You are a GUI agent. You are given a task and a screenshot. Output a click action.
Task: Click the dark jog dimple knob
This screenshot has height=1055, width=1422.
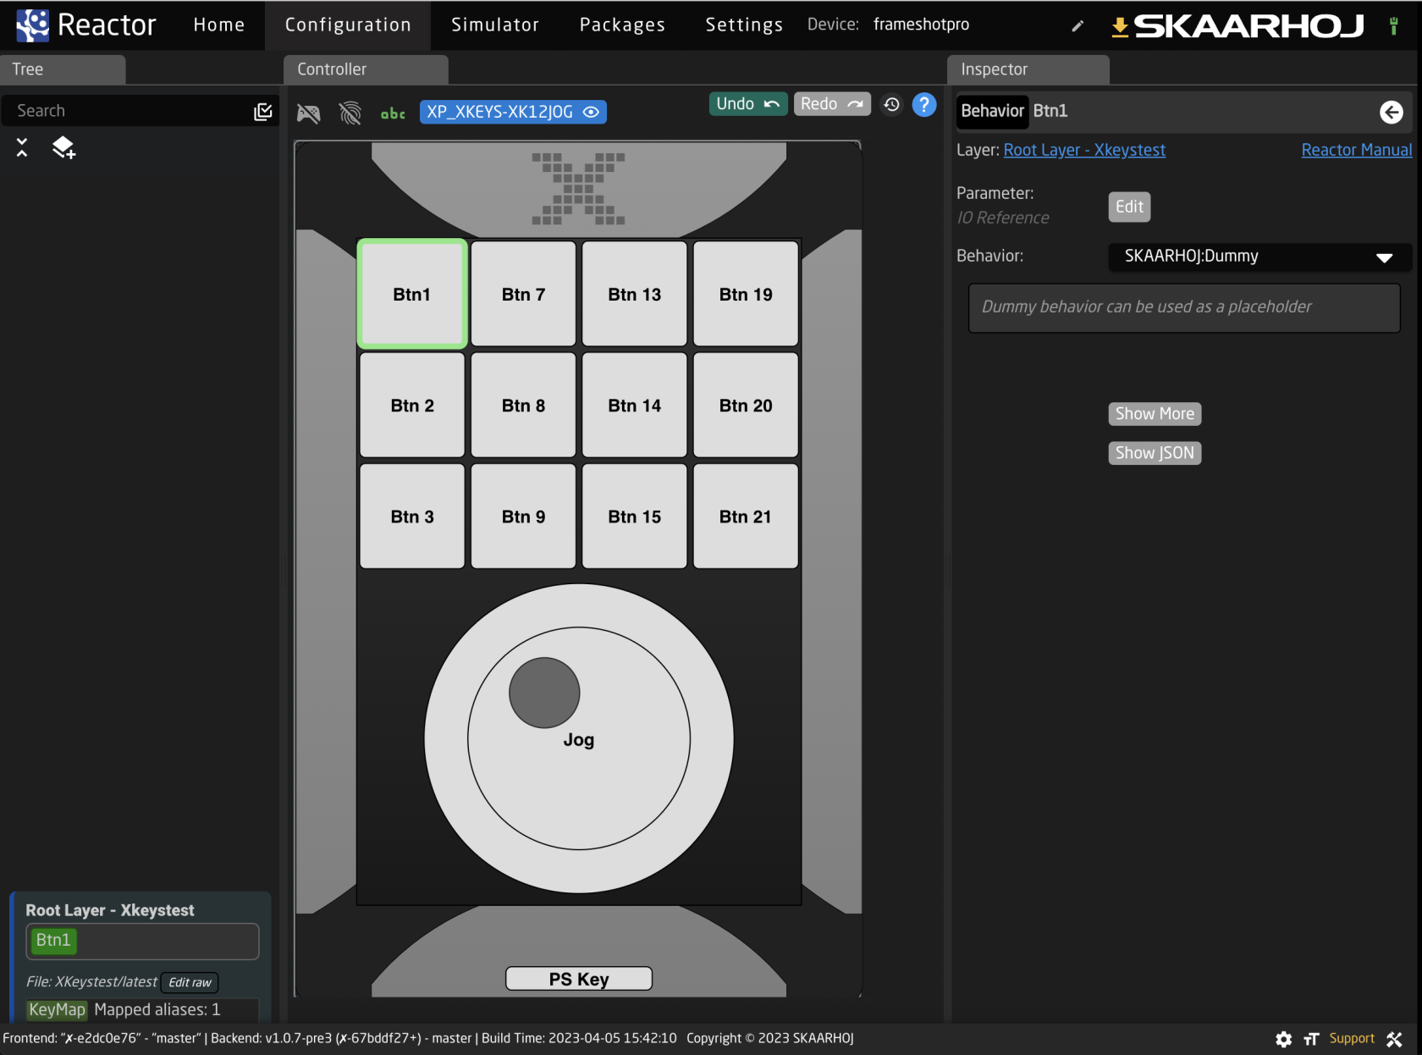544,693
